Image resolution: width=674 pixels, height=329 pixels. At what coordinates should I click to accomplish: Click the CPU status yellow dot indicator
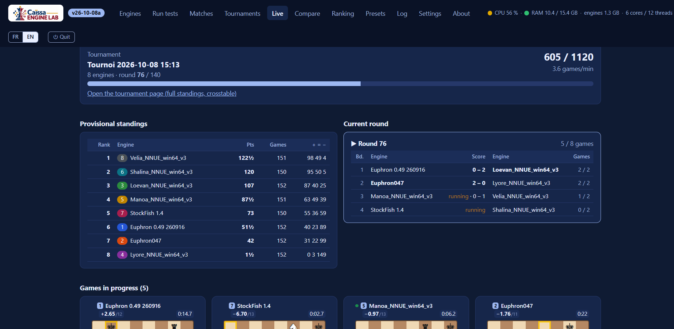tap(490, 13)
